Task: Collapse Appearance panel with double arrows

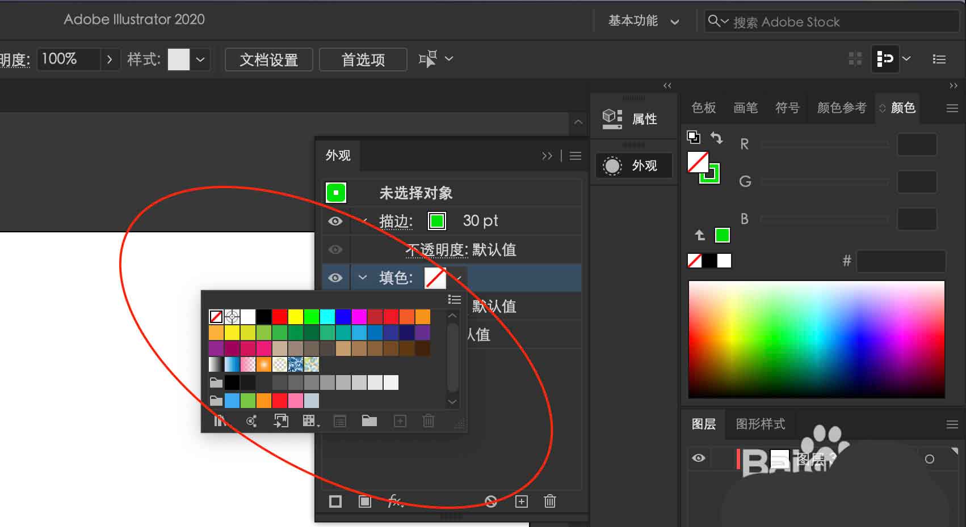Action: 547,155
